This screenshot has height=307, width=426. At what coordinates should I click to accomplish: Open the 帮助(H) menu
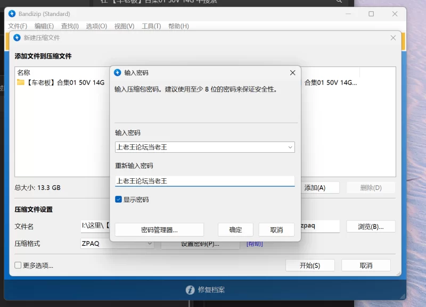click(x=178, y=26)
